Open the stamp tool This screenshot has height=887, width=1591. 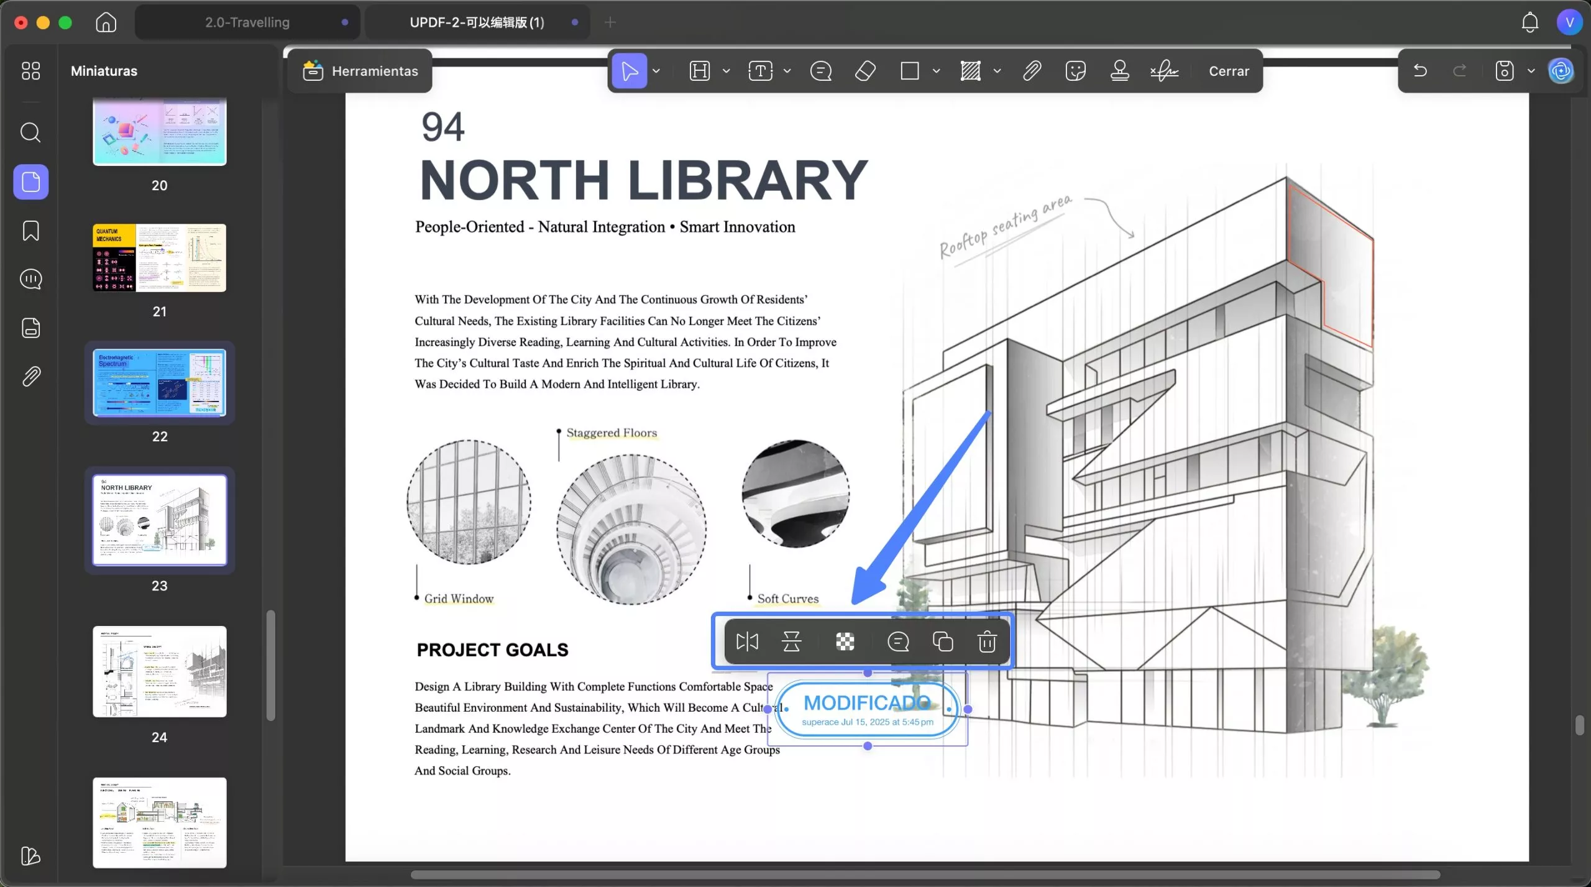1120,71
